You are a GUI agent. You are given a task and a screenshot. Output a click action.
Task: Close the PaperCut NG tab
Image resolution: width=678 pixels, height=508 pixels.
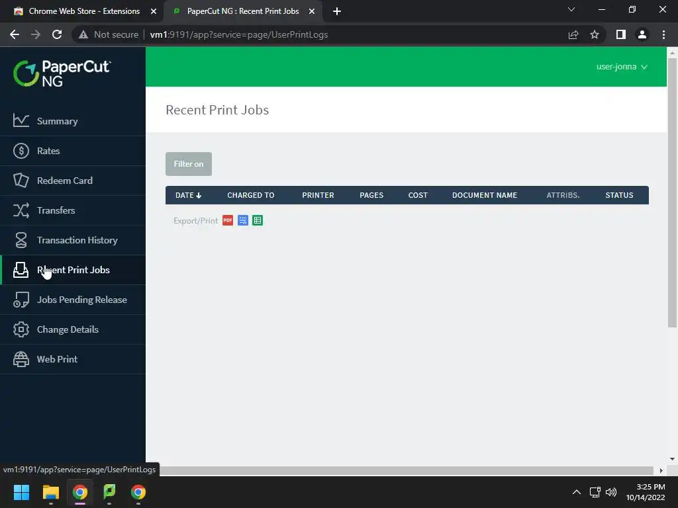pos(312,11)
